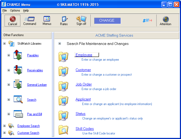Click 'Enter or change an employee' text
This screenshot has width=181, height=139.
[100, 60]
